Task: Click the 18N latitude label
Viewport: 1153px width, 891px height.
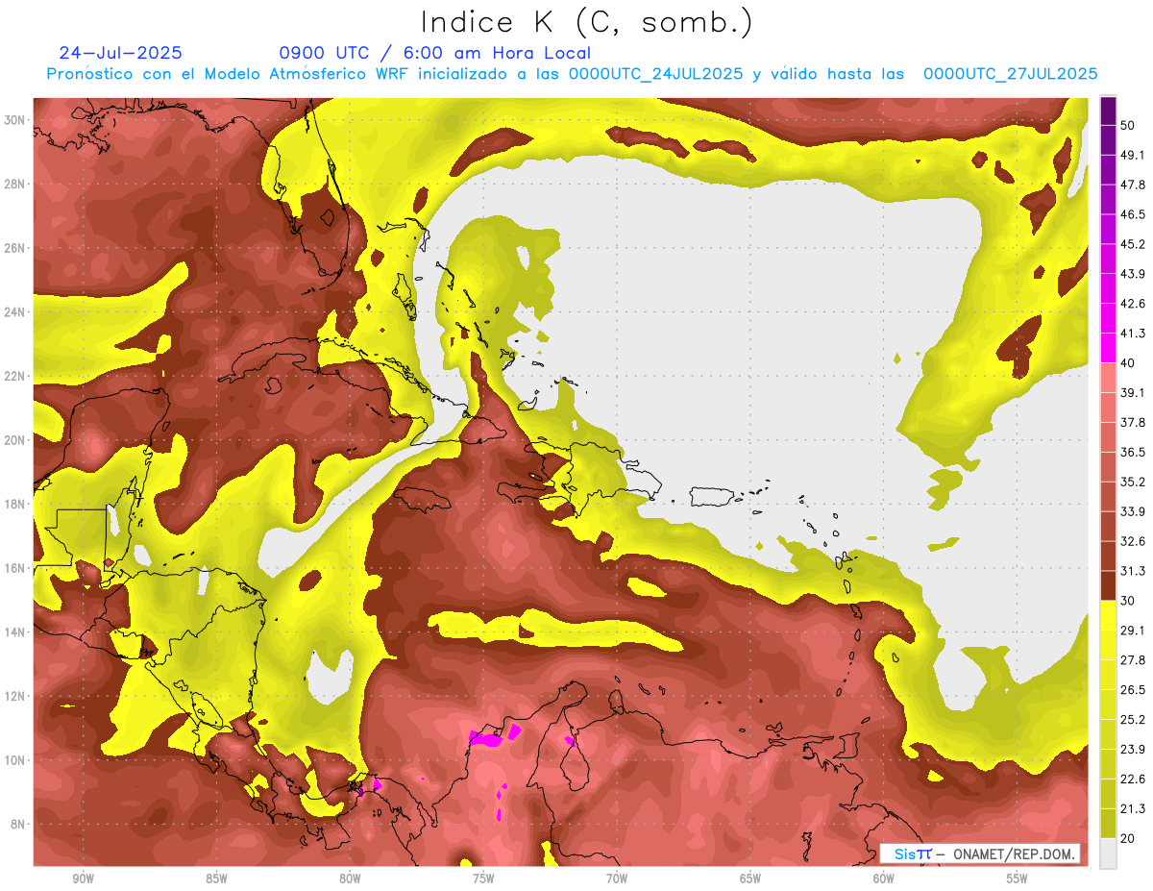Action: tap(14, 504)
